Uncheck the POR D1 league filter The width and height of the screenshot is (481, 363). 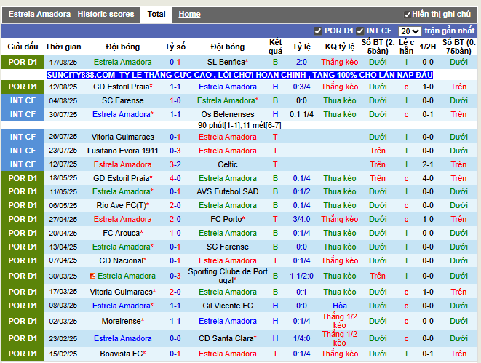[317, 31]
